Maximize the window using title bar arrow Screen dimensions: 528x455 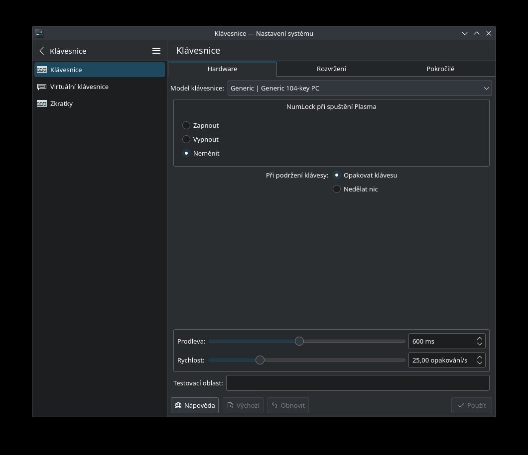coord(477,33)
